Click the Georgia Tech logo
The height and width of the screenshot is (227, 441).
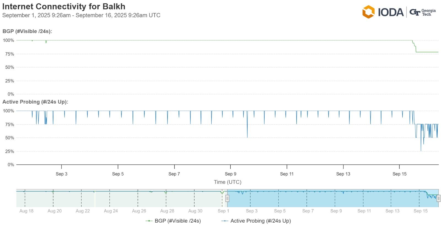click(423, 12)
